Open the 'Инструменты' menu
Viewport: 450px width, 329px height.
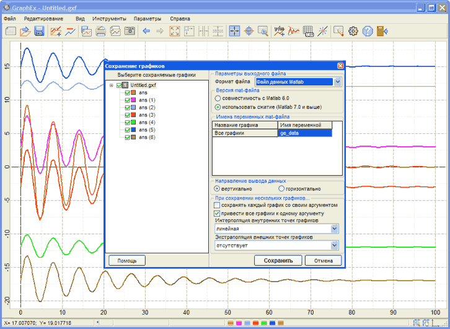[108, 19]
